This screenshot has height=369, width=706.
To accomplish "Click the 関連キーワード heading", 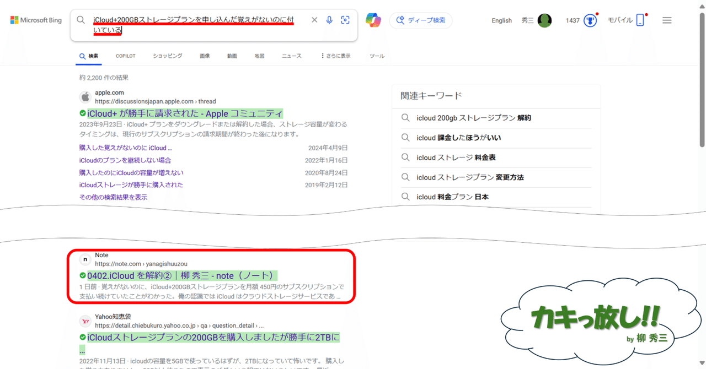I will pos(431,96).
